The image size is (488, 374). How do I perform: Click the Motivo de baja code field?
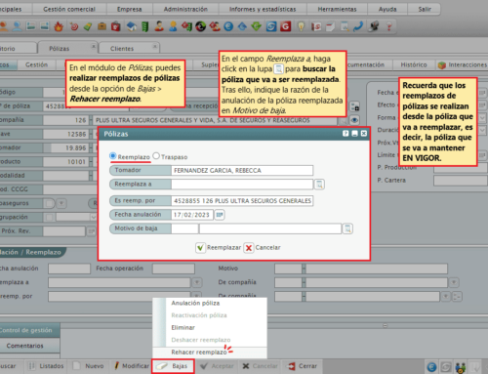pyautogui.click(x=184, y=229)
